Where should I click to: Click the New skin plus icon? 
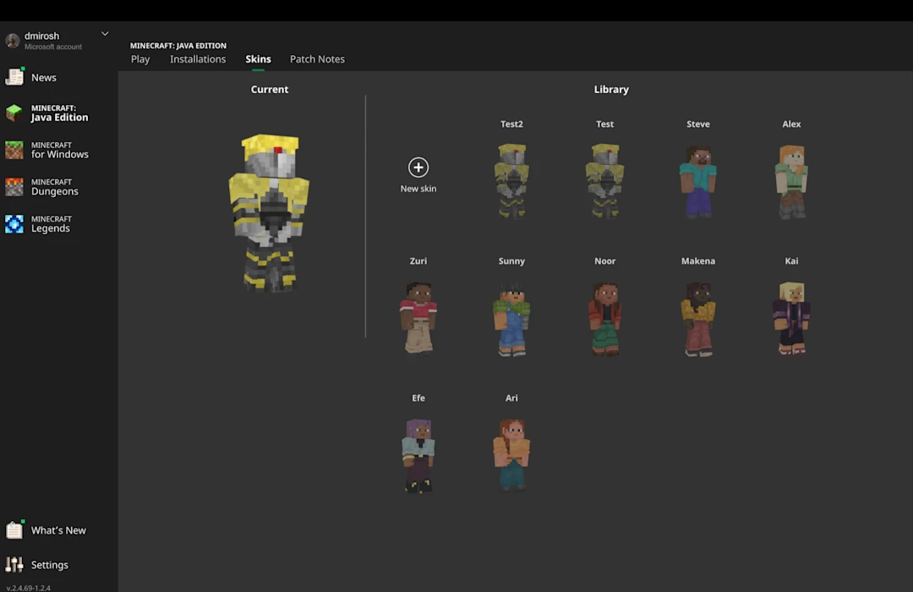click(418, 167)
